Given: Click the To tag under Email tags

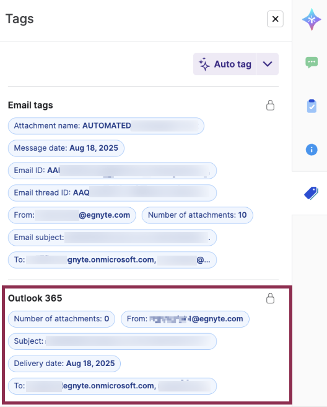Looking at the screenshot, I should 112,260.
